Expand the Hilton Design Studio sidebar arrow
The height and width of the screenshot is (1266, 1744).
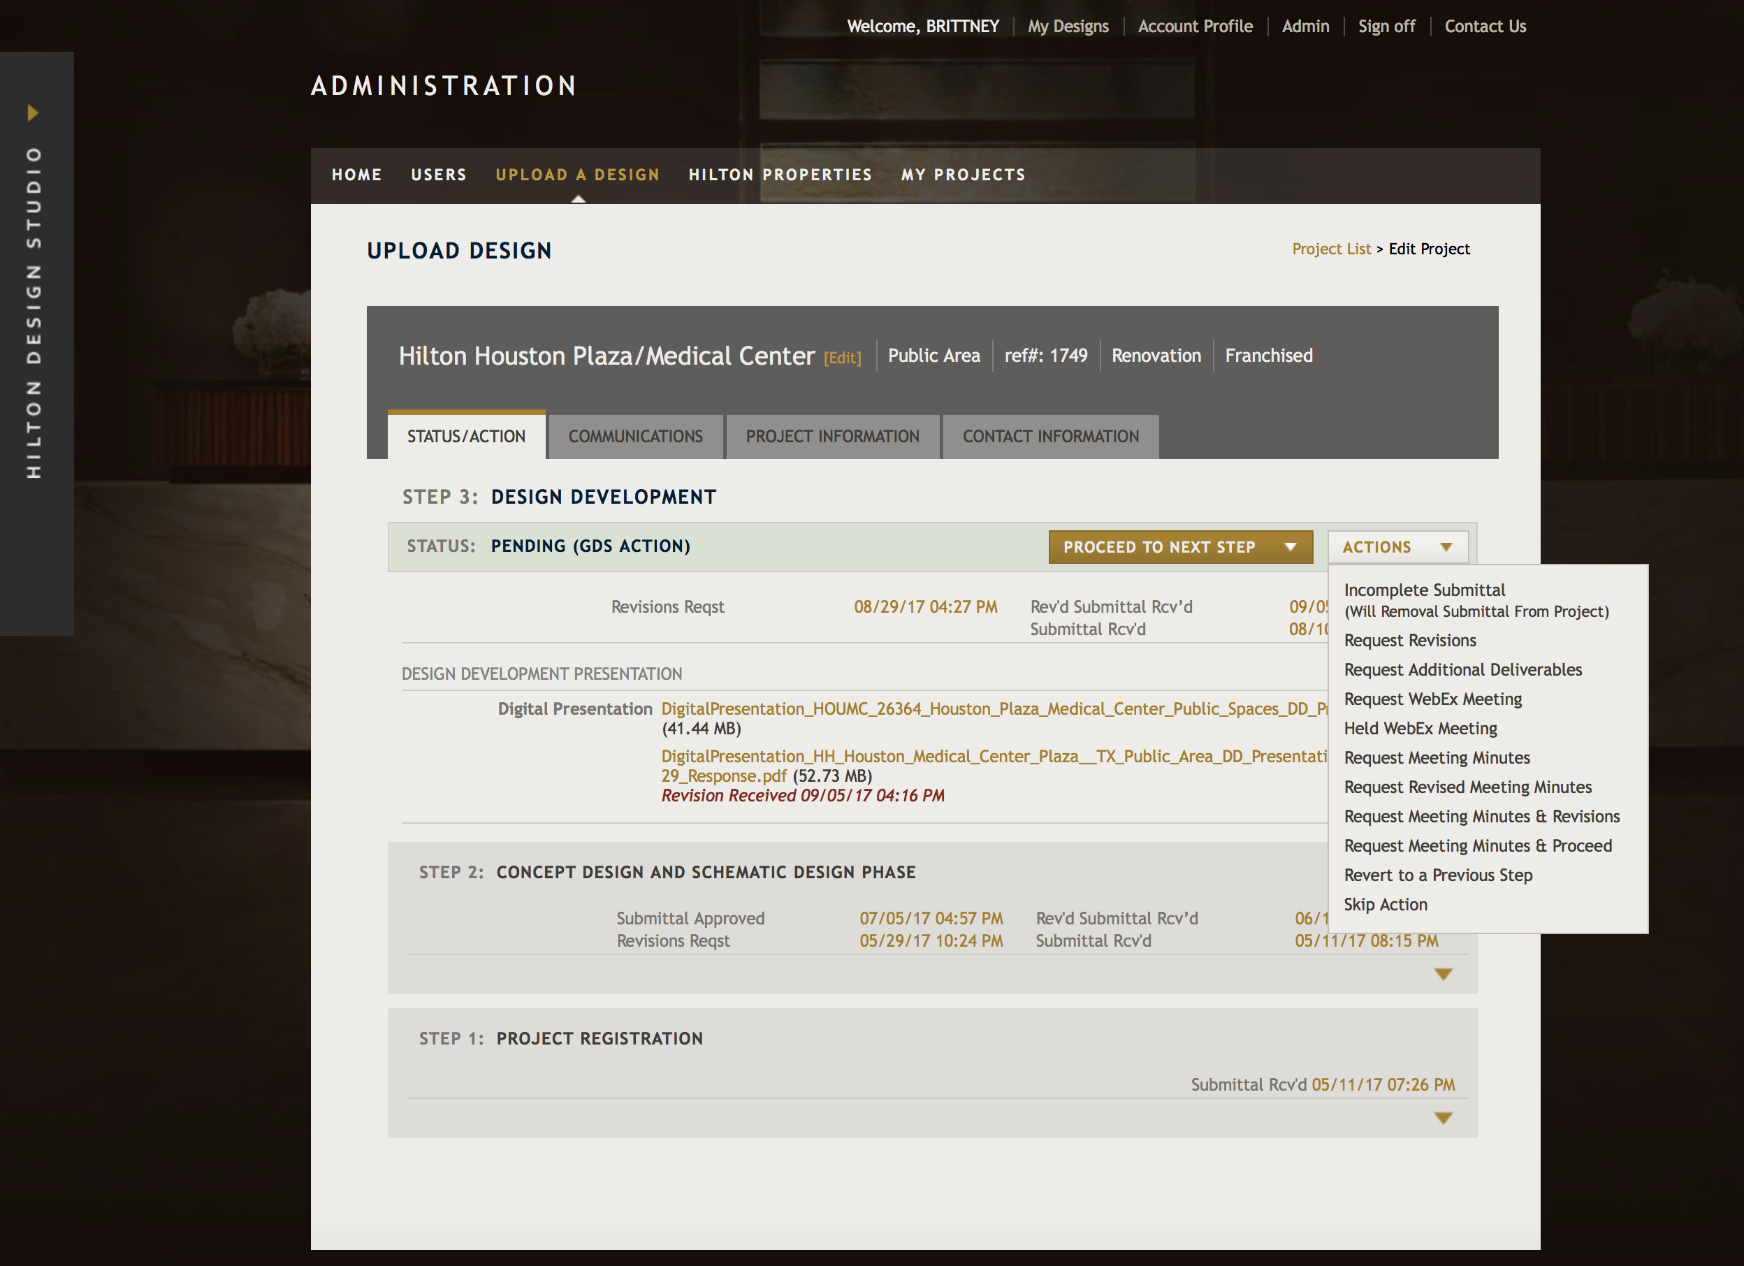[x=32, y=113]
